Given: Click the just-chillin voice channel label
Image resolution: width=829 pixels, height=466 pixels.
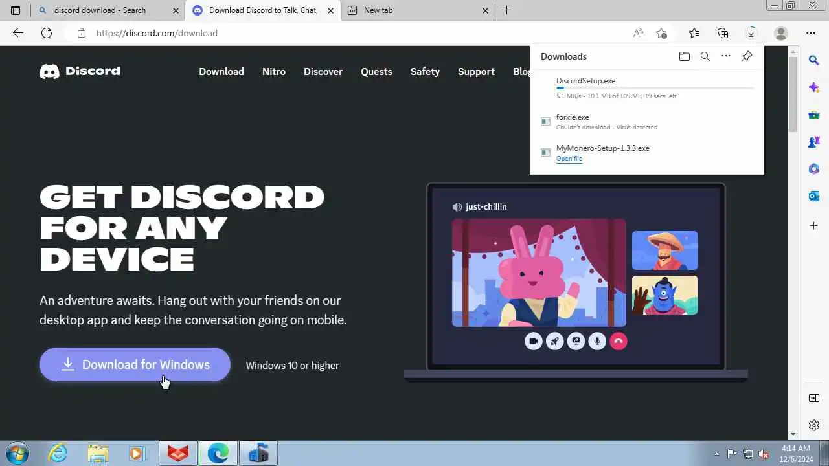Looking at the screenshot, I should coord(479,207).
